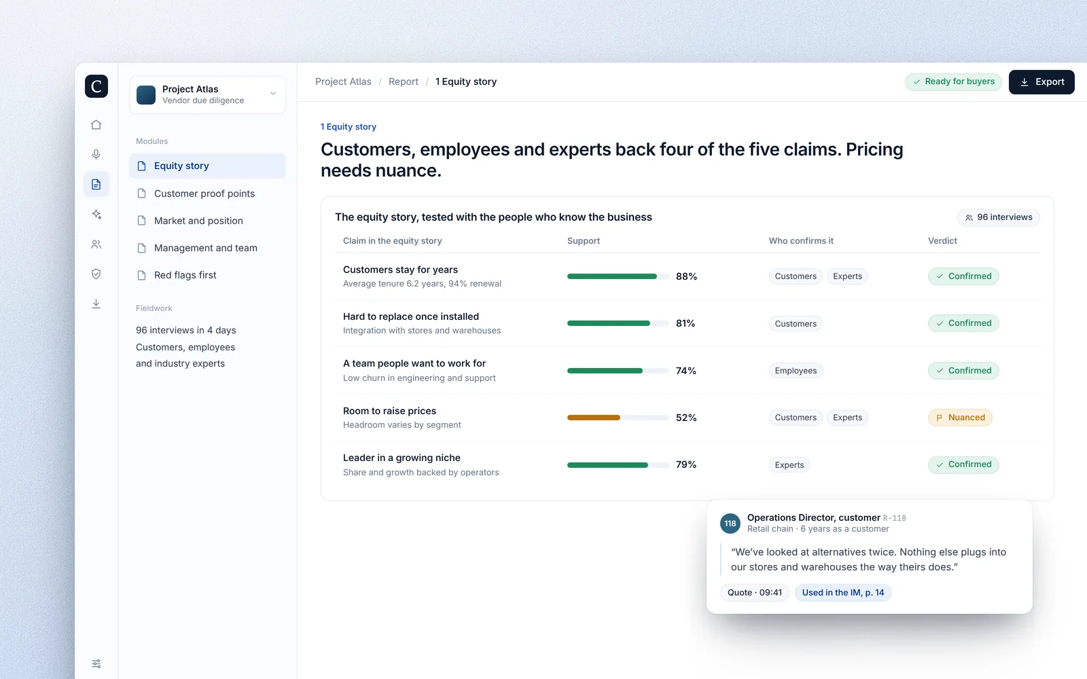Click the Hard to replace once installed claim

coord(411,316)
